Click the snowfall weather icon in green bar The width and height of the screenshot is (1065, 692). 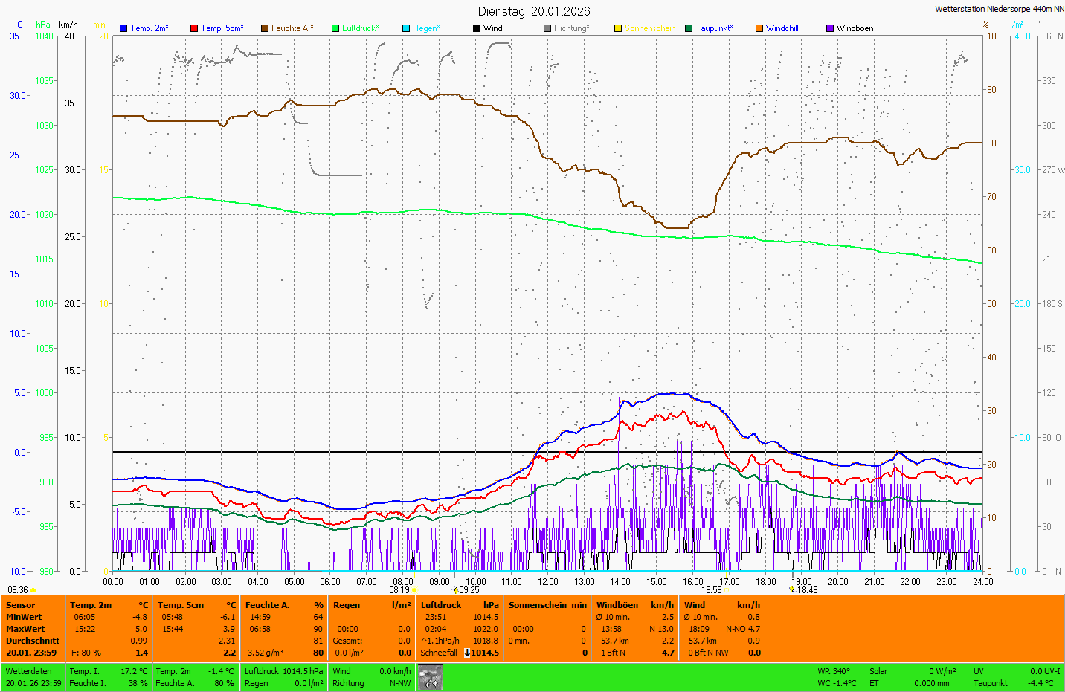pos(430,677)
